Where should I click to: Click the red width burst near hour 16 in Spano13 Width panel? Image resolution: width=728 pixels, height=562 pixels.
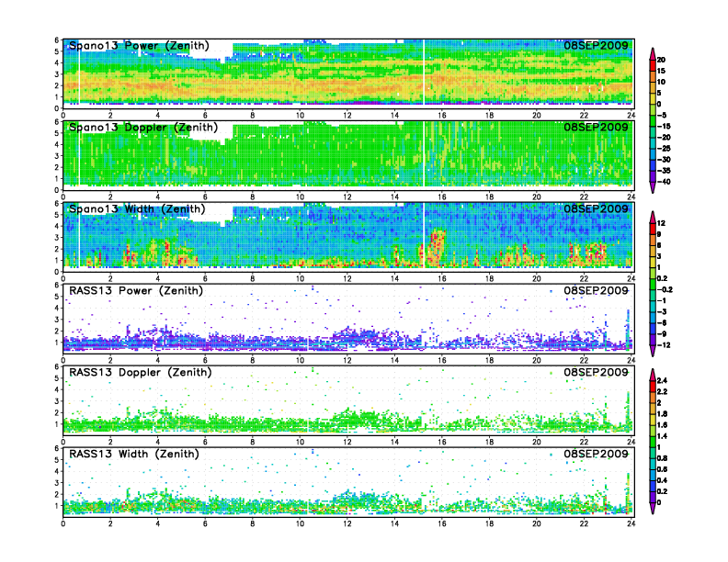(436, 248)
